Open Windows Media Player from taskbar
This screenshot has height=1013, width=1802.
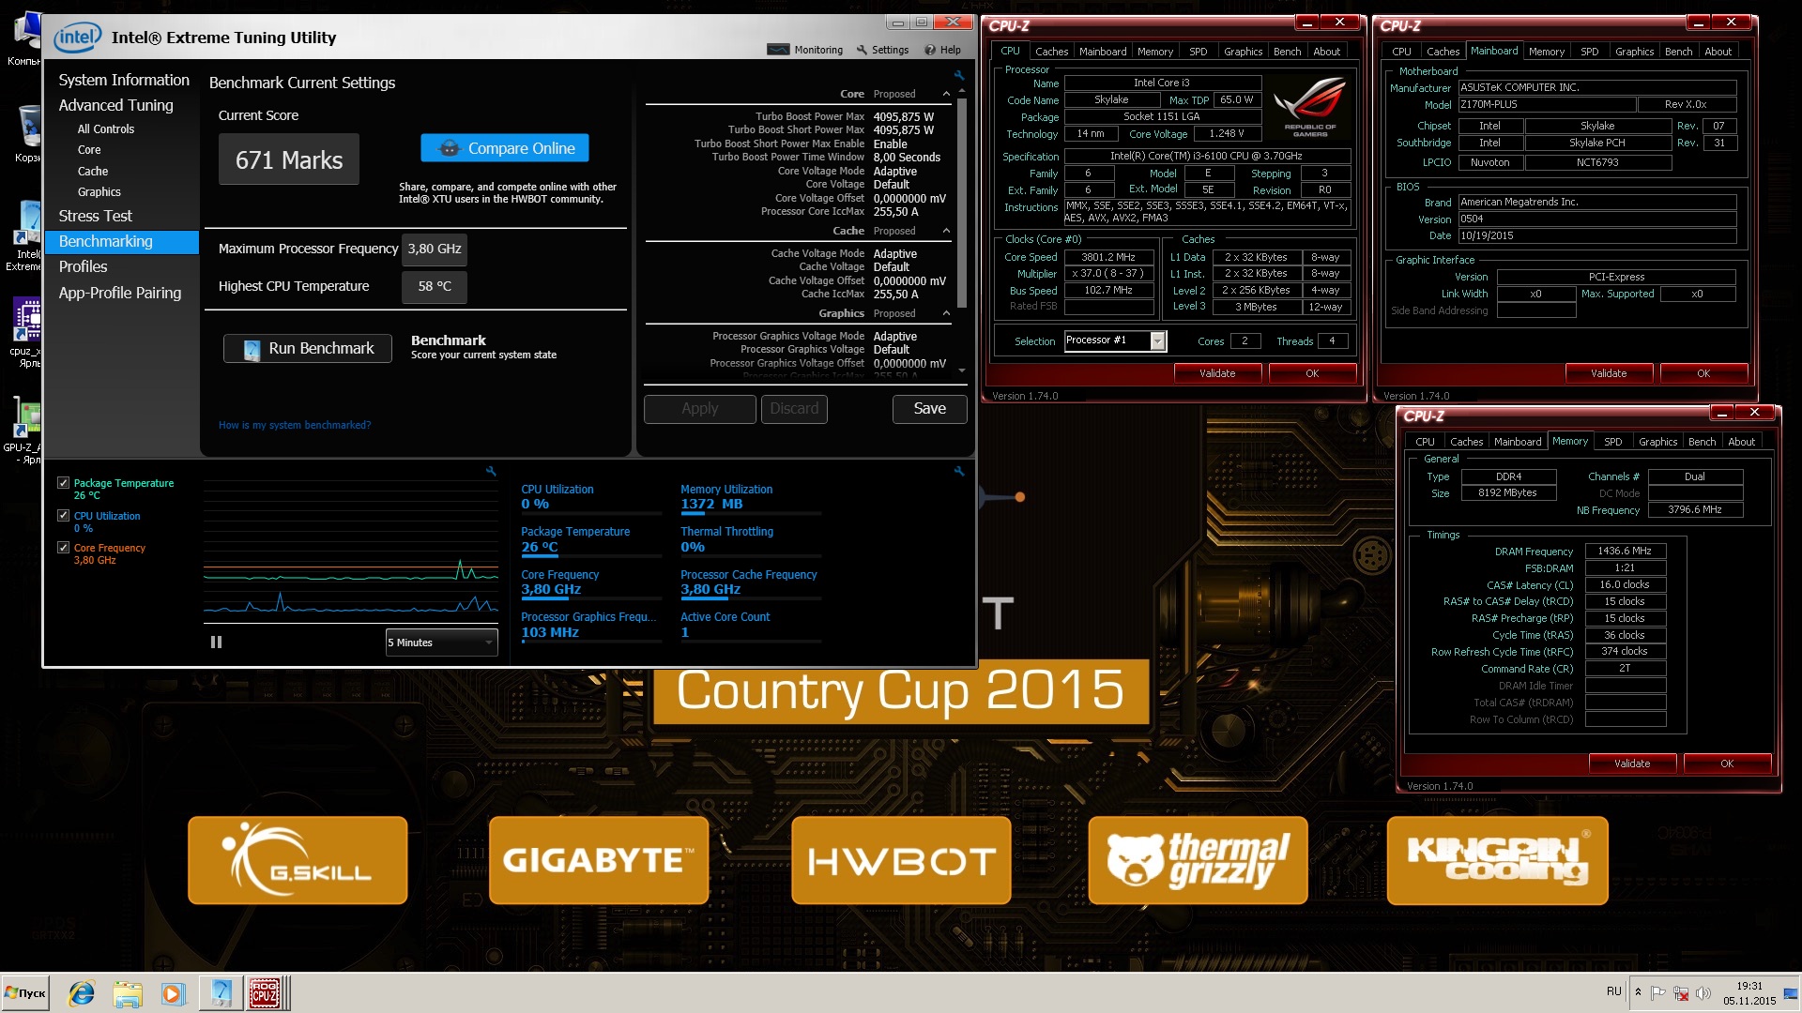pyautogui.click(x=172, y=993)
